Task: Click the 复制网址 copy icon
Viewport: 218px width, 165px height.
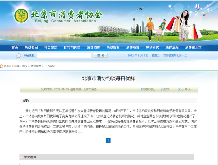Action: 142,89
